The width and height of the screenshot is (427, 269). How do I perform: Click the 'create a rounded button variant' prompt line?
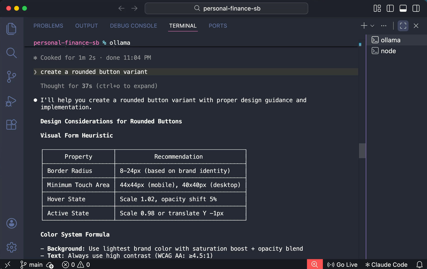196,72
